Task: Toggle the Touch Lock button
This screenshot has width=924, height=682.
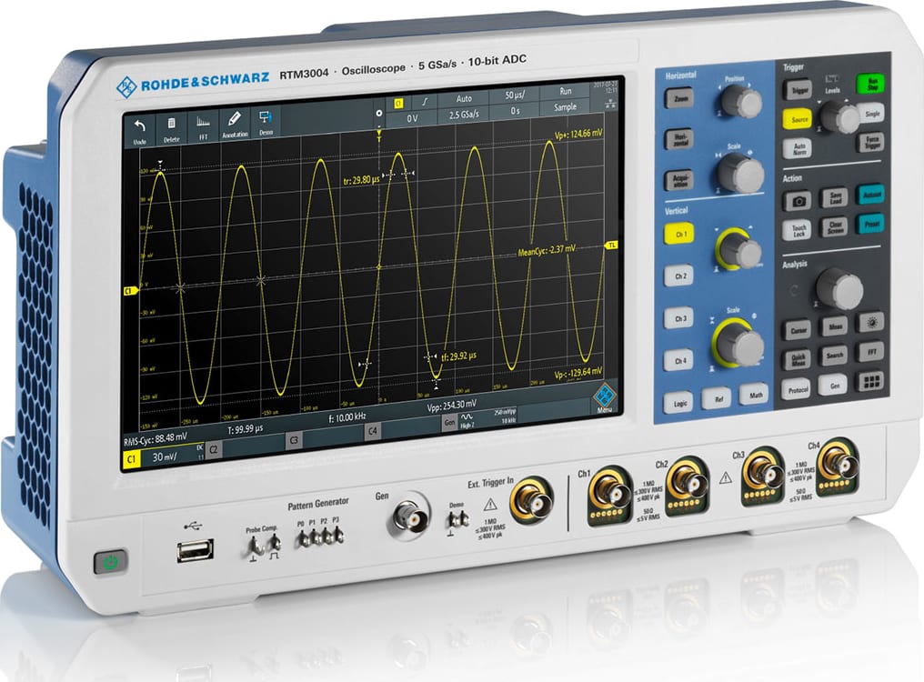Action: (798, 230)
